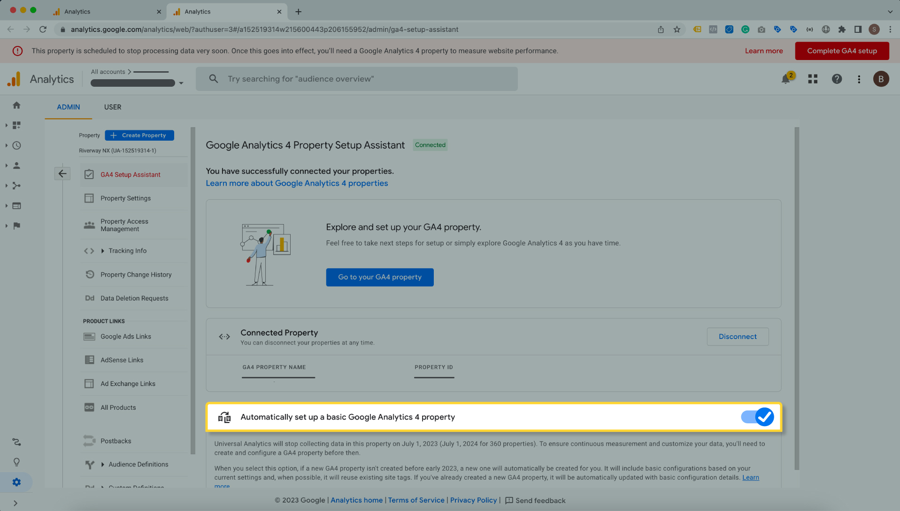Switch to the ADMIN tab
The height and width of the screenshot is (511, 900).
click(69, 107)
